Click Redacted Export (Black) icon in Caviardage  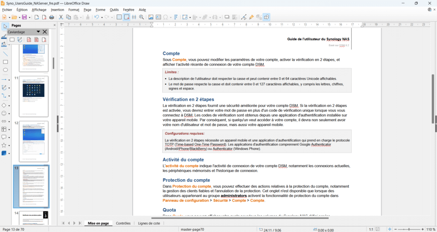click(36, 40)
